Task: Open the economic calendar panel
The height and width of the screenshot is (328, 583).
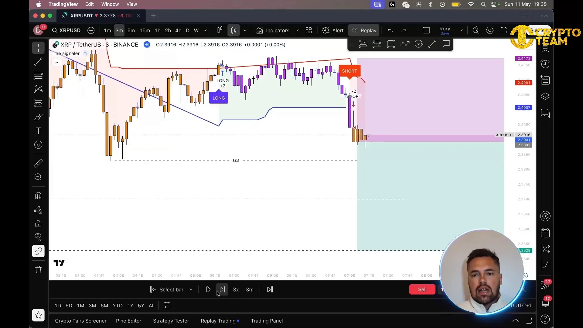Action: point(545,233)
